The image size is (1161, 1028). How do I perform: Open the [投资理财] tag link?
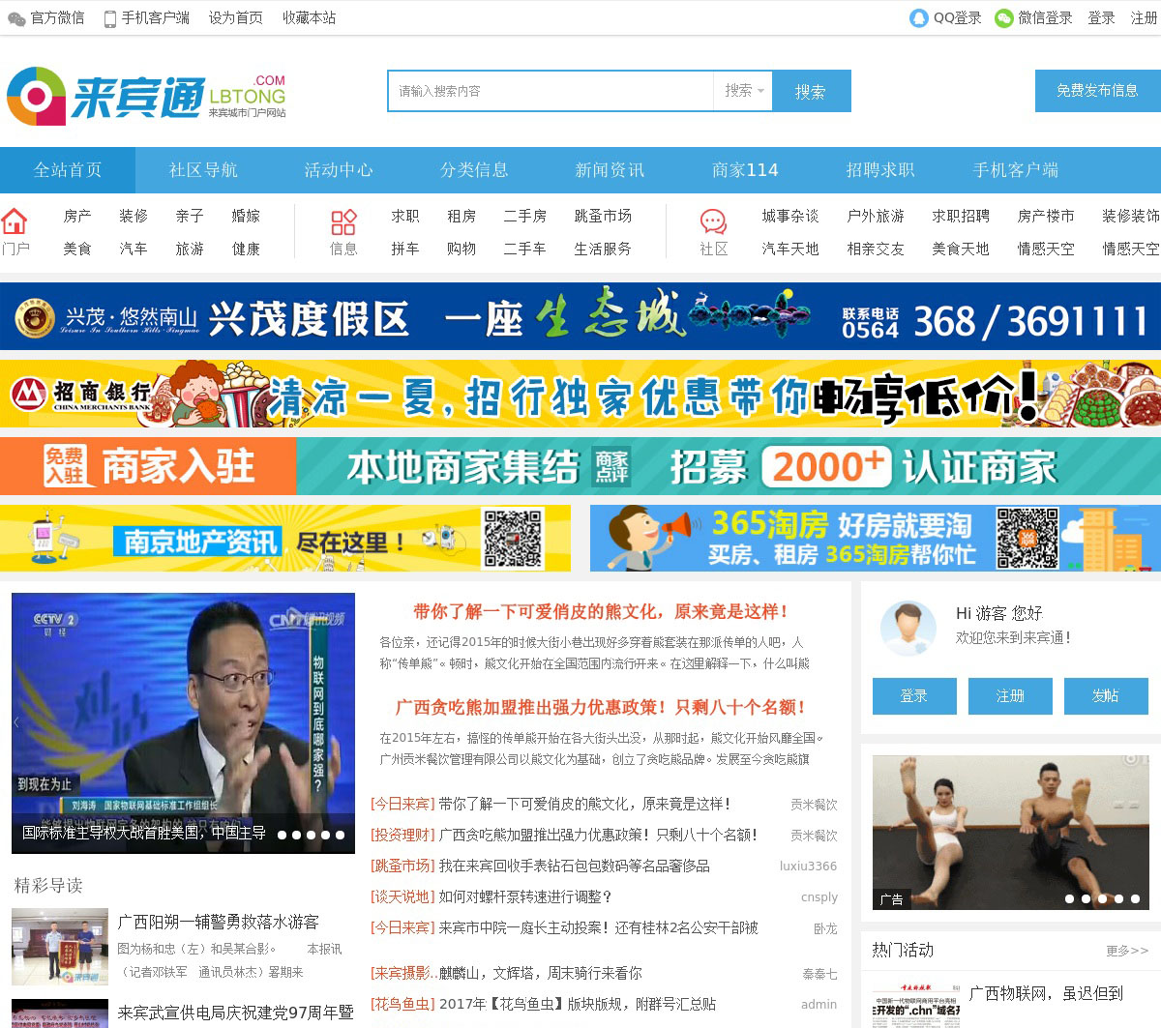pos(402,835)
